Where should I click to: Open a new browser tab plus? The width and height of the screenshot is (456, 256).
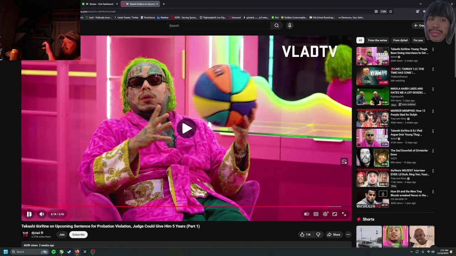164,4
